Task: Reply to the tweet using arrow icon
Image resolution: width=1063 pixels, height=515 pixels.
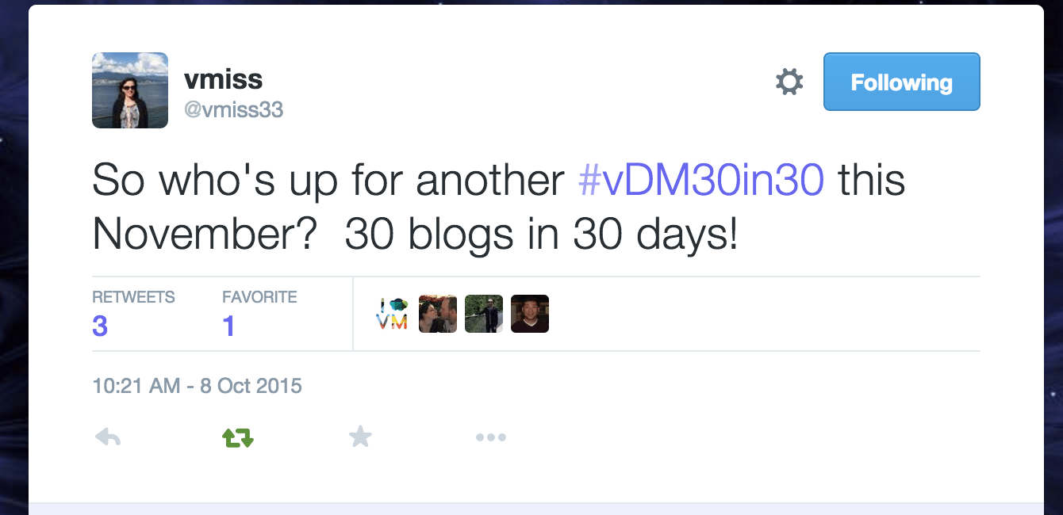Action: (107, 437)
